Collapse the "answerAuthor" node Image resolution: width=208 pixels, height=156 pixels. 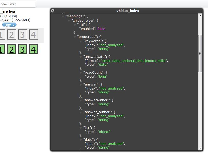[x=81, y=100]
